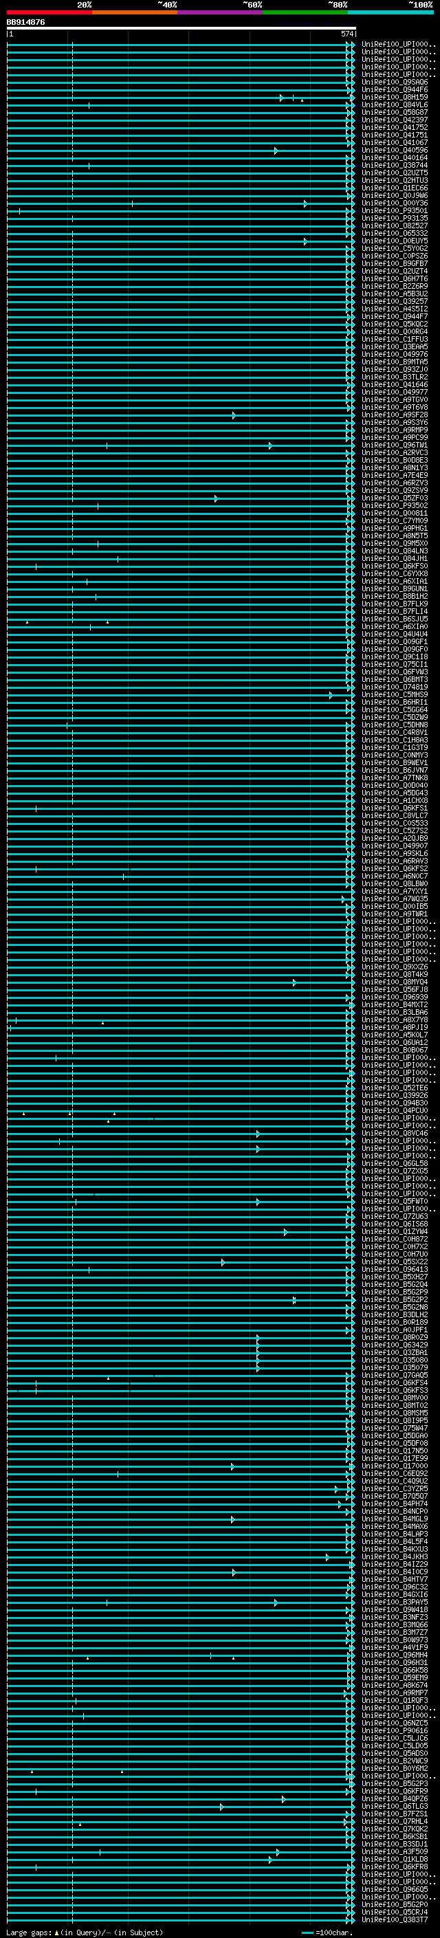This screenshot has width=440, height=1938.
Task: Click the yellow gap marker in Q8H159 row
Action: [x=302, y=100]
